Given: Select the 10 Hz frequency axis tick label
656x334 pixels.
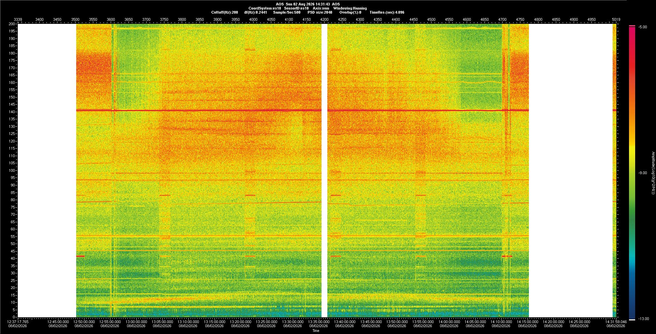Looking at the screenshot, I should coord(13,302).
